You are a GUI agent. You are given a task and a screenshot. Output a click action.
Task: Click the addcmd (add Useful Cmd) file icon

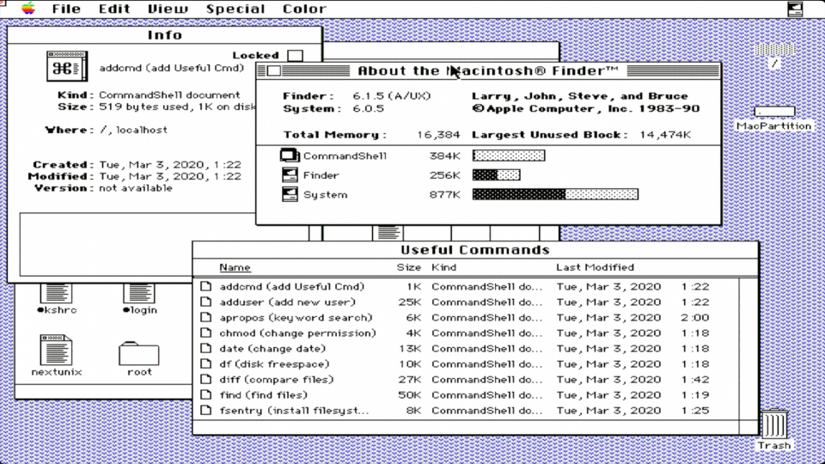(205, 286)
